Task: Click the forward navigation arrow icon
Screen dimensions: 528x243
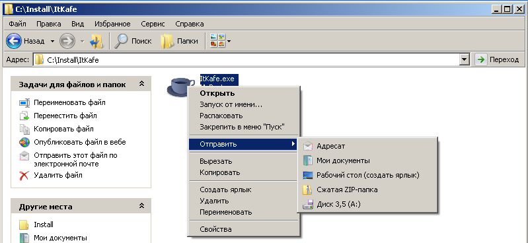Action: click(67, 41)
